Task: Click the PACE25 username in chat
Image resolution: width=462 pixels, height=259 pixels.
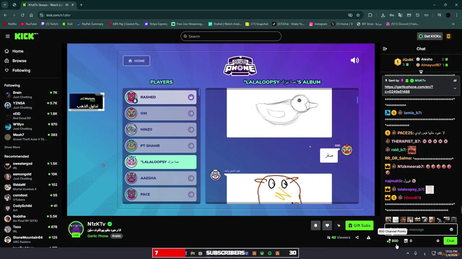Action: (405, 133)
